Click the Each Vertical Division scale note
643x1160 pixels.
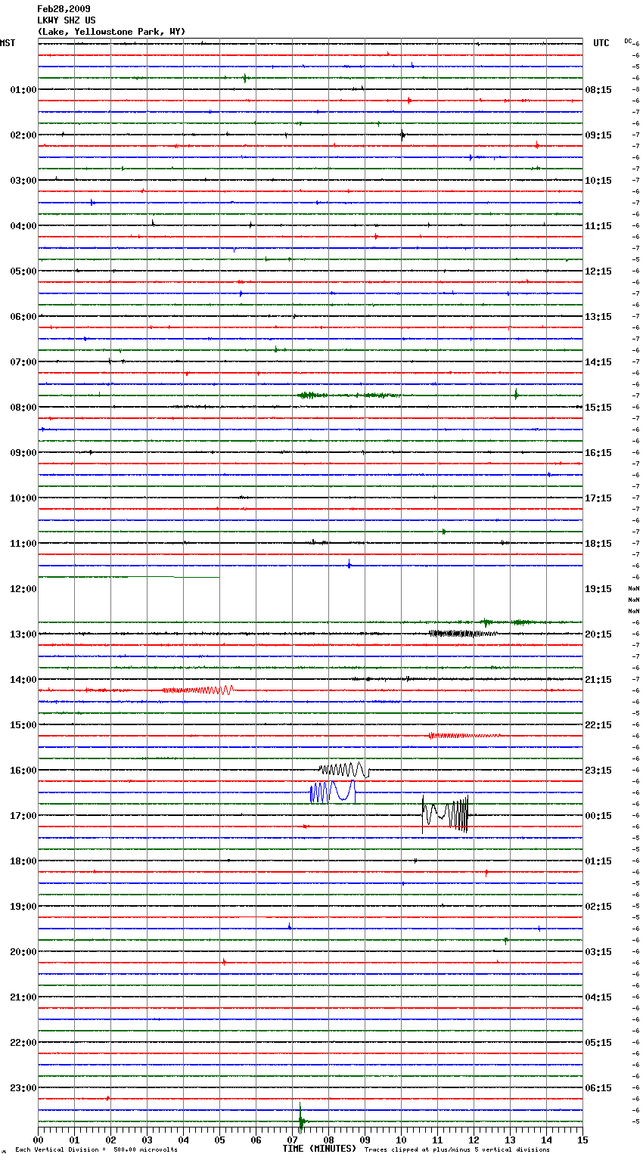[x=96, y=1149]
